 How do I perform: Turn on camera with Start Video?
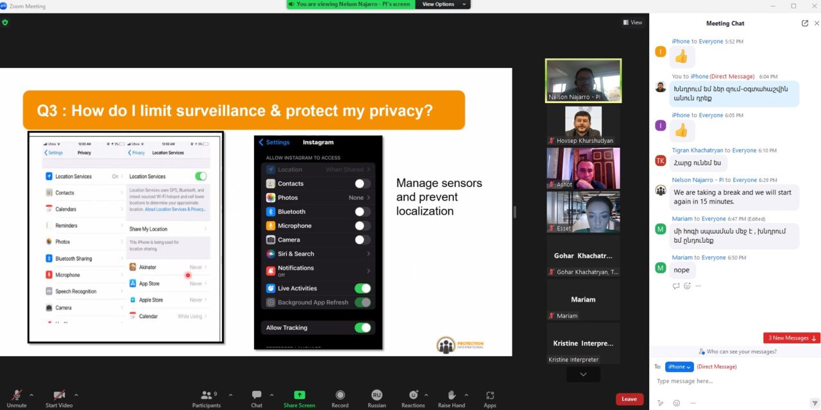(x=59, y=395)
